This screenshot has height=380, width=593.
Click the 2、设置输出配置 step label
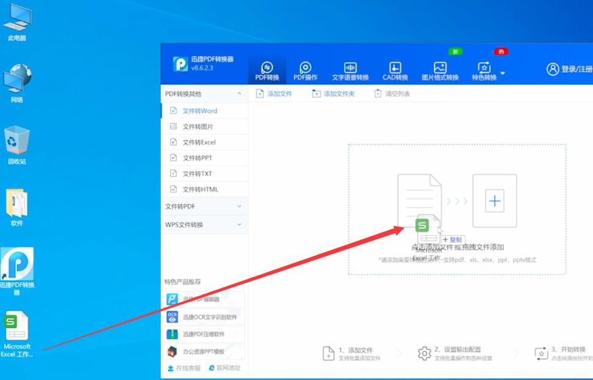click(458, 350)
